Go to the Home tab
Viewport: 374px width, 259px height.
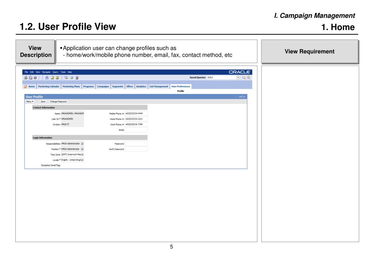[31, 86]
